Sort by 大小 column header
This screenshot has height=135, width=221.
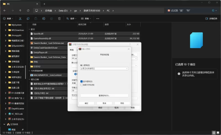(x=129, y=24)
